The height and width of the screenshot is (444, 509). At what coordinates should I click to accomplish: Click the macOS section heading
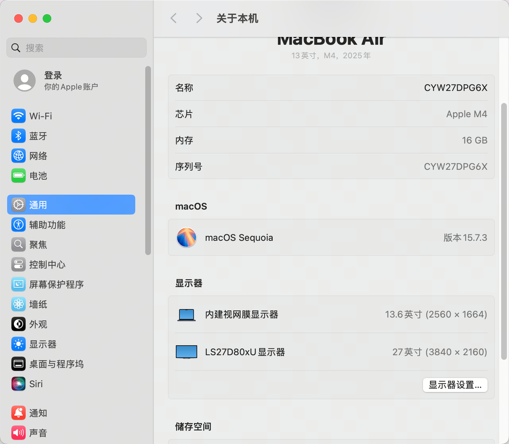pyautogui.click(x=191, y=207)
